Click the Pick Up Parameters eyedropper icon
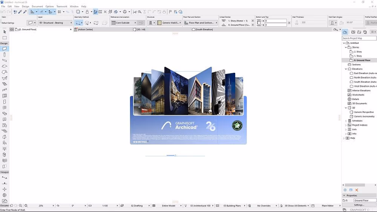Viewport: 377px width, 212px height. pos(20,12)
